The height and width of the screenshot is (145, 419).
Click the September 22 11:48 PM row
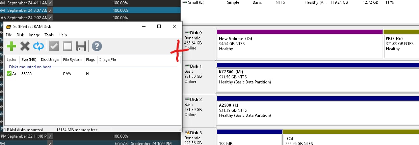pyautogui.click(x=90, y=136)
